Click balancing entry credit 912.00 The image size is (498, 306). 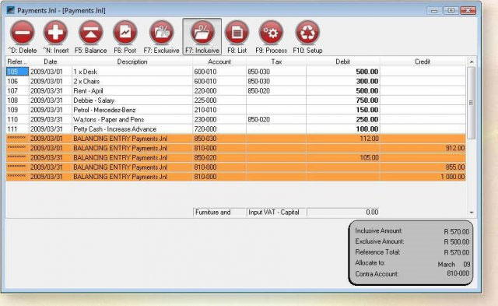(x=454, y=148)
